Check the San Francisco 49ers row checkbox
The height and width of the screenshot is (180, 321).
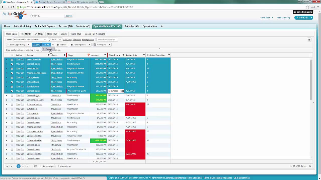12,100
